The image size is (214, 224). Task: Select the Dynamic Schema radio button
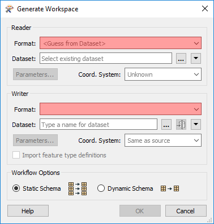(x=101, y=188)
